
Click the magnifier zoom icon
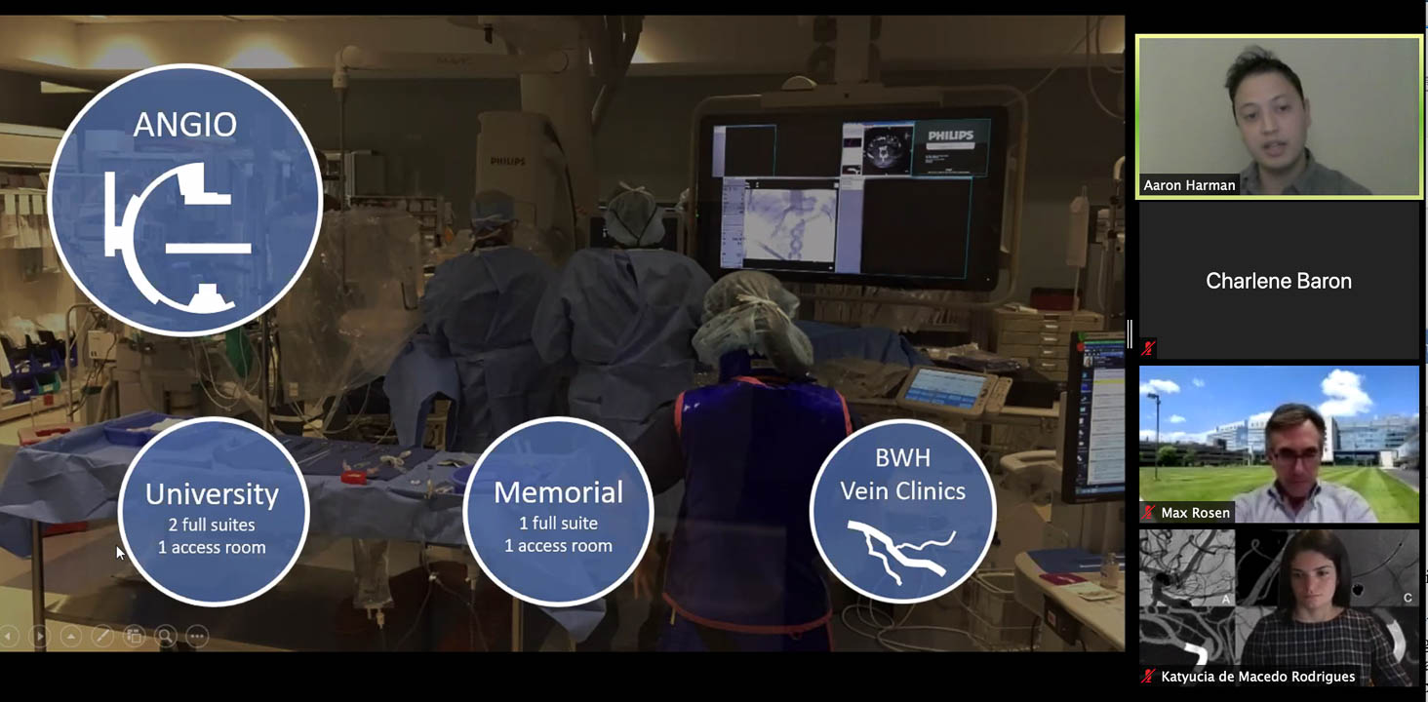[165, 637]
